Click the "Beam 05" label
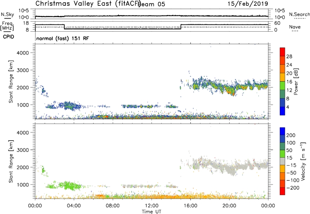Image resolution: width=310 pixels, height=214 pixels. (x=152, y=4)
